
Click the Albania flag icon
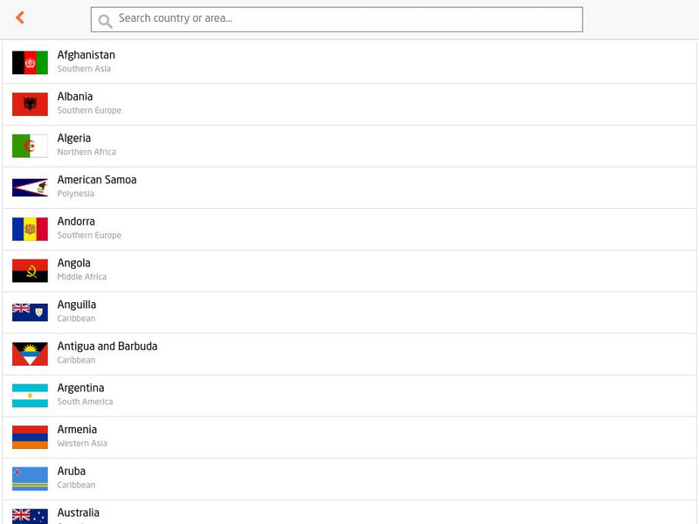[30, 104]
